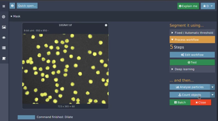Click the Quick open button
The height and width of the screenshot is (121, 218).
[27, 6]
